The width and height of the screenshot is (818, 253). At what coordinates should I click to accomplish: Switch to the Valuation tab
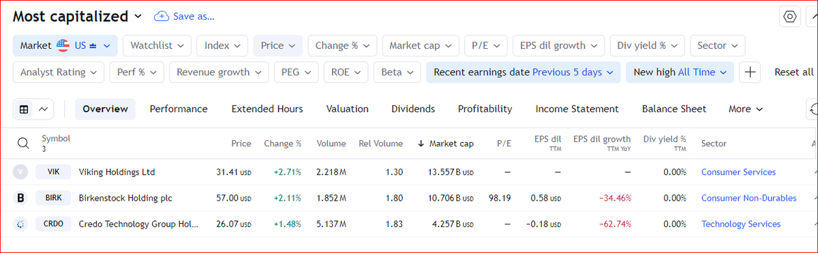pyautogui.click(x=347, y=109)
